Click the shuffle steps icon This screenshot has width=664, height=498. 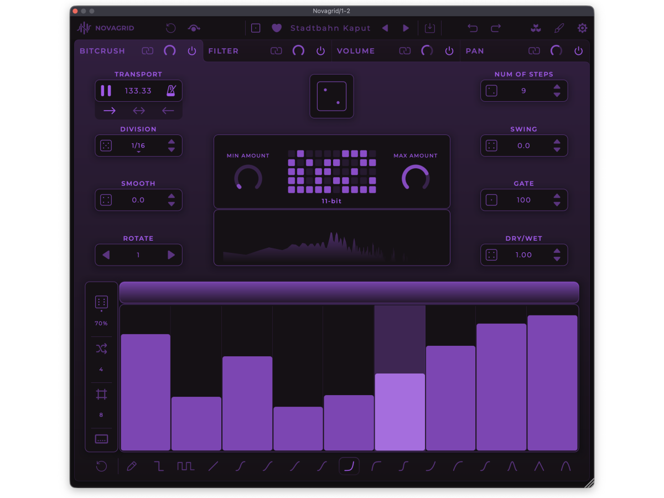pos(101,349)
